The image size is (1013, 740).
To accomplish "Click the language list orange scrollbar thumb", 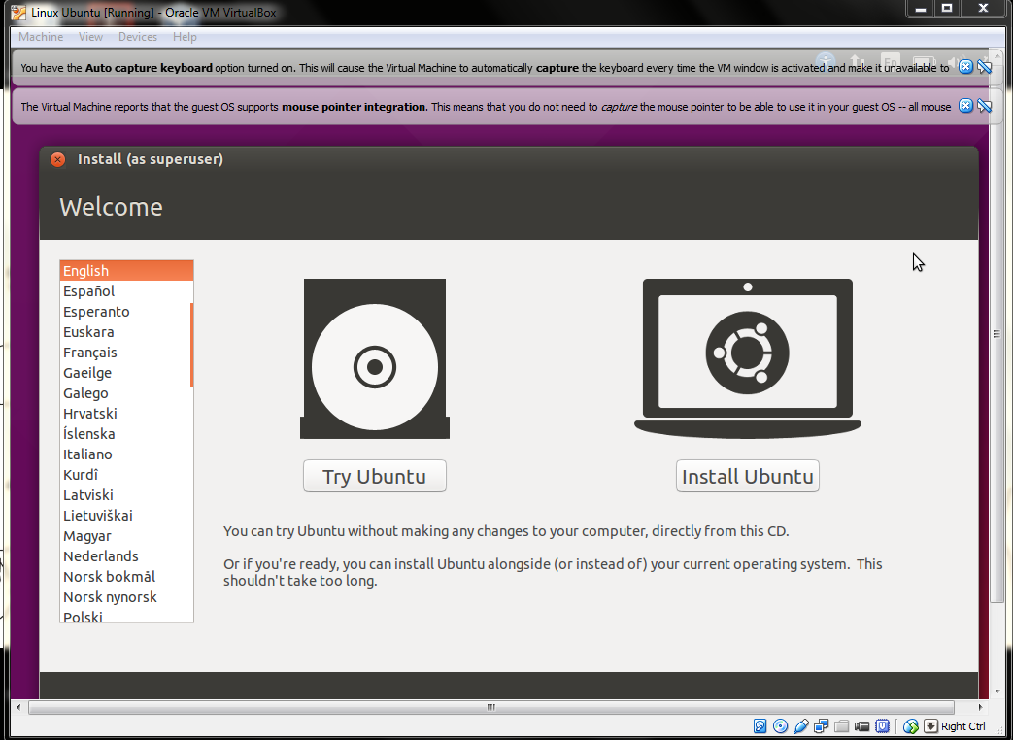I will click(x=192, y=345).
